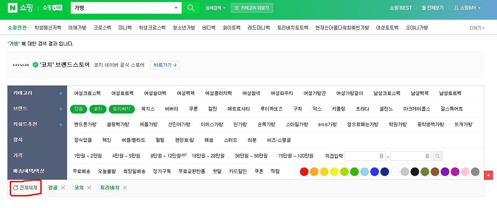Toggle the 루이까또즈 brand filter
The height and width of the screenshot is (208, 497).
(x=271, y=109)
